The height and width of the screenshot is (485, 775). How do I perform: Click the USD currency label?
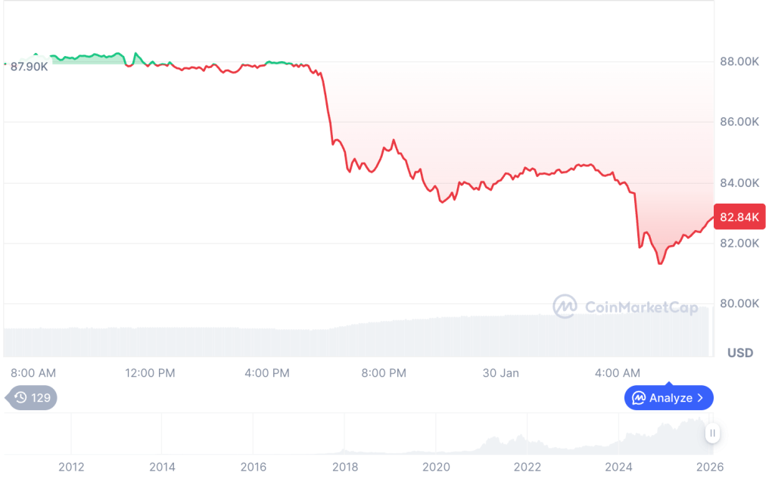[739, 353]
